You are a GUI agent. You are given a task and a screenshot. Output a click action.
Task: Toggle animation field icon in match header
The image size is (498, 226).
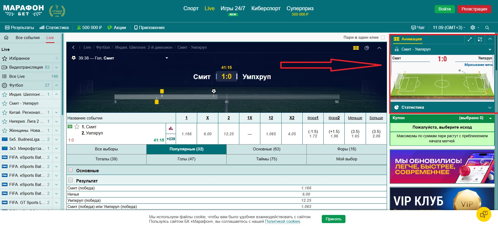tap(356, 48)
